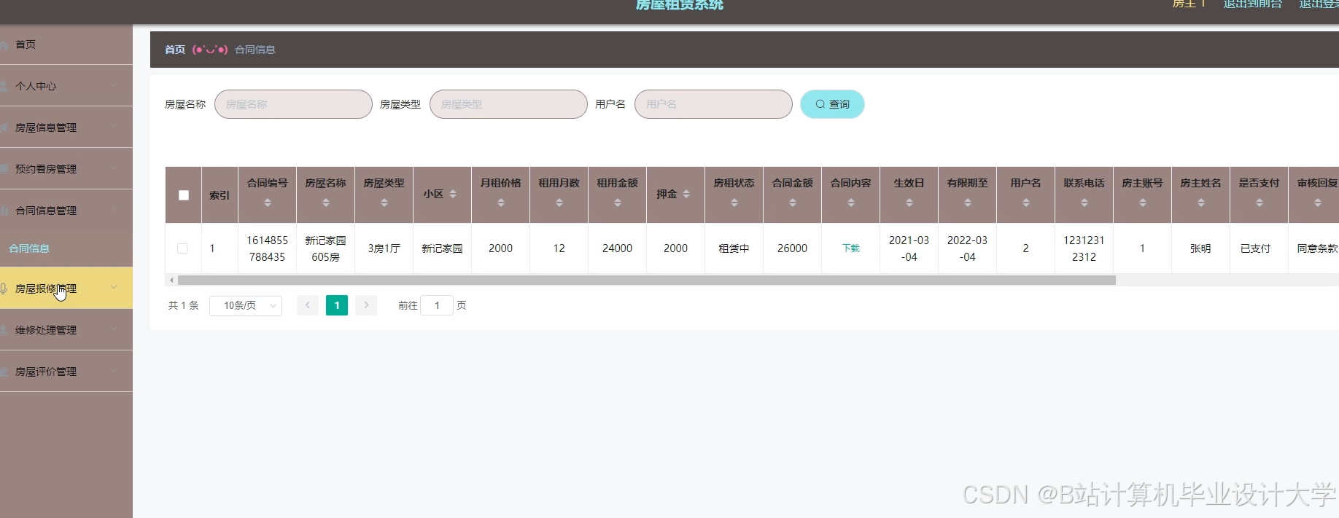Sort by 租用月数 column arrows
Viewport: 1339px width, 518px height.
pyautogui.click(x=559, y=203)
